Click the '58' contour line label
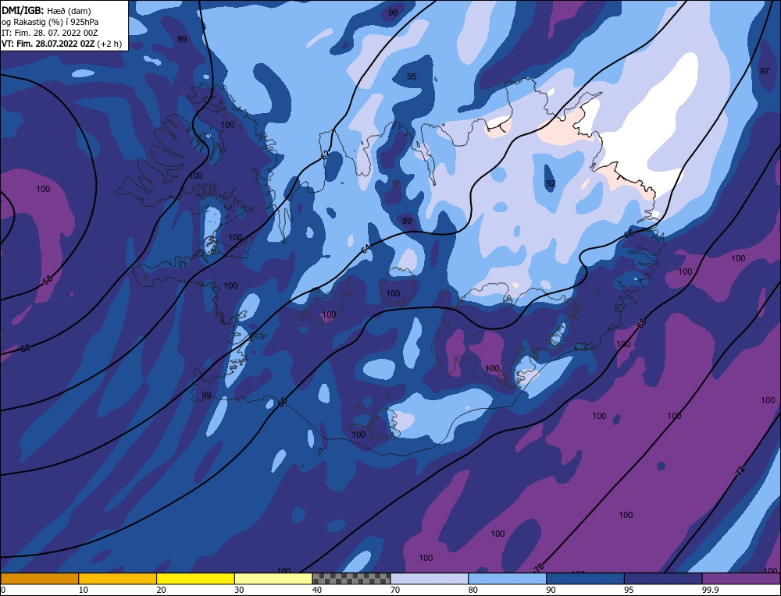Image resolution: width=781 pixels, height=596 pixels. [48, 280]
